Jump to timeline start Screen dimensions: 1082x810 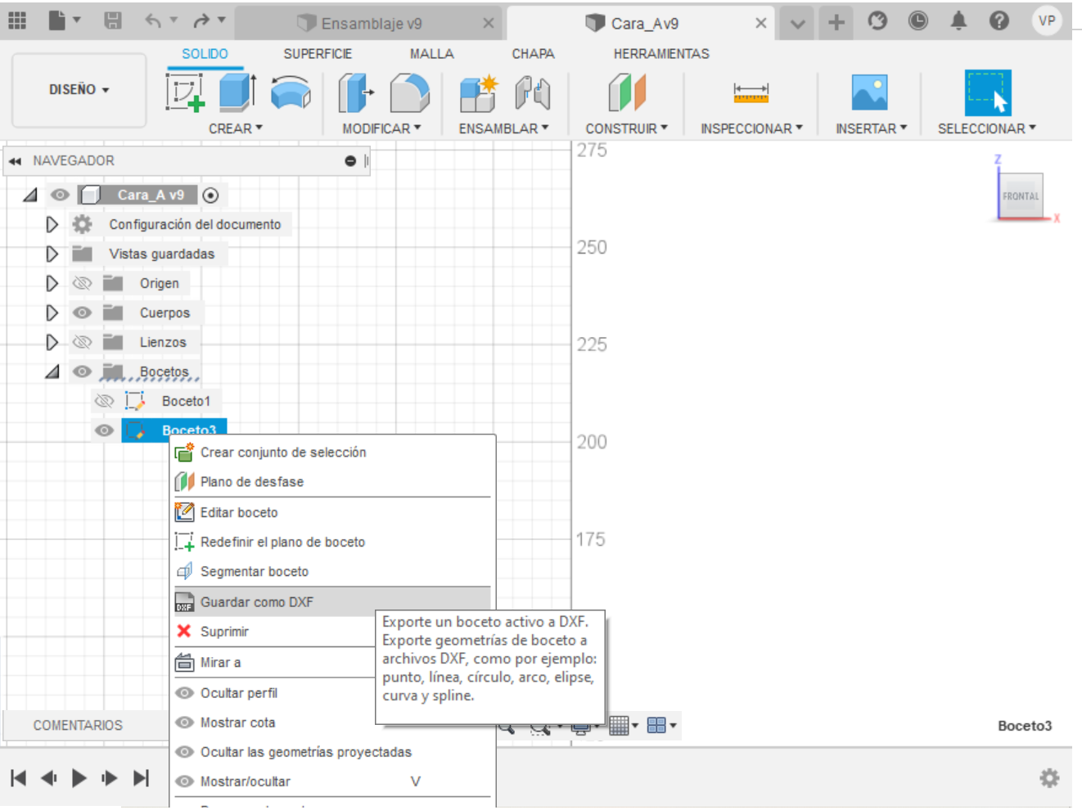tap(19, 777)
